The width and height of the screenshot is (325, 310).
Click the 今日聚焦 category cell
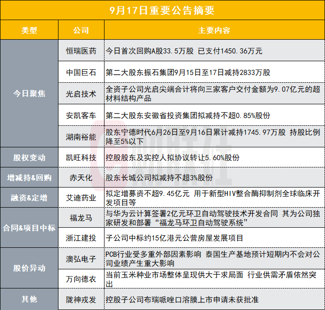(29, 93)
